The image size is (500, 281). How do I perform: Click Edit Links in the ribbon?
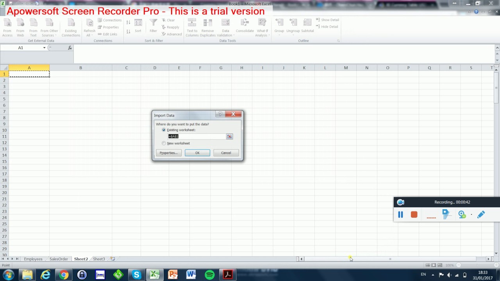[107, 34]
